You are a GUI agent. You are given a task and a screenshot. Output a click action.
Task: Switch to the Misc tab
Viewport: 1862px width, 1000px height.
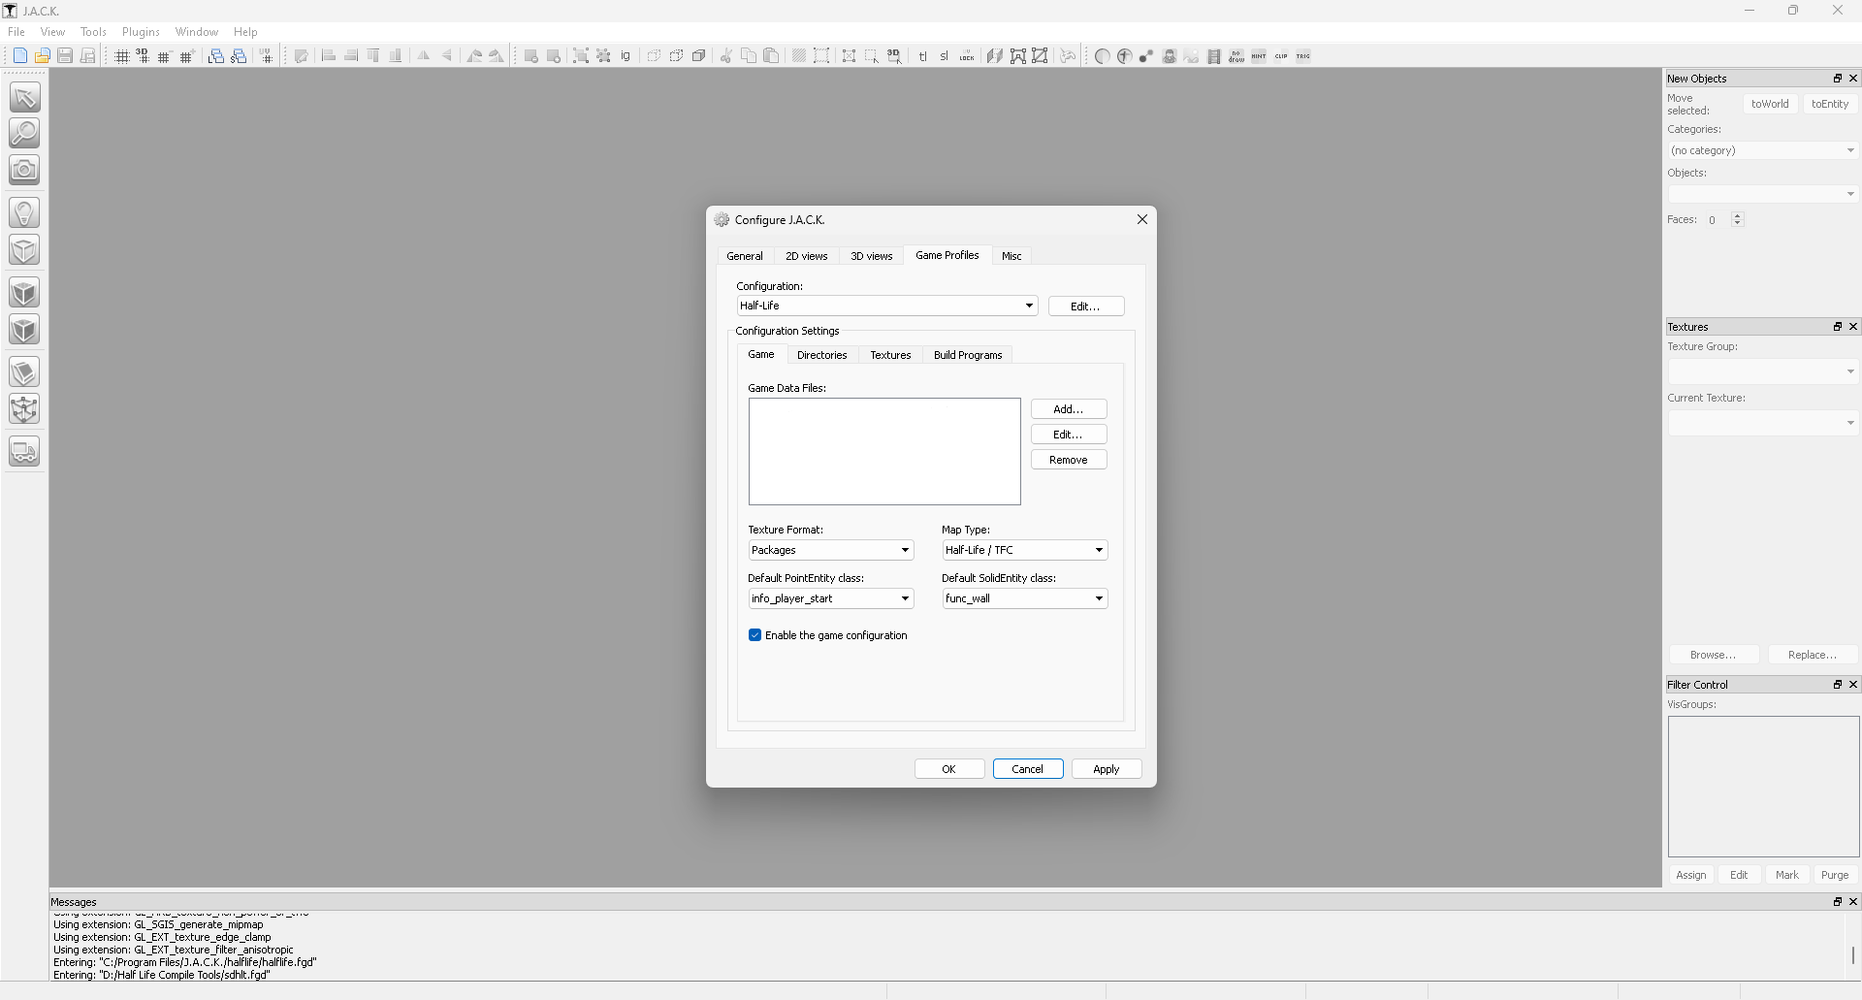pyautogui.click(x=1011, y=256)
